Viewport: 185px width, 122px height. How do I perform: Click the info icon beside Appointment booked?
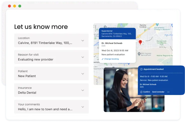pyautogui.click(x=141, y=69)
